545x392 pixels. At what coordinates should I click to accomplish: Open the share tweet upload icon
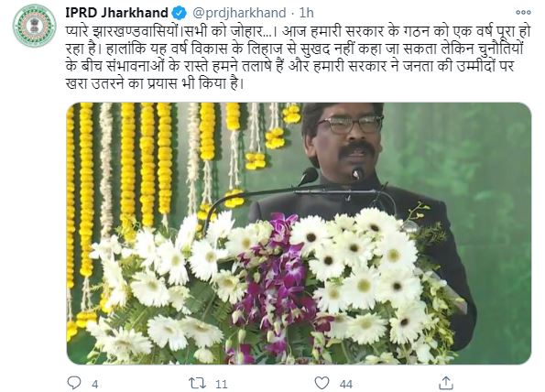click(446, 383)
